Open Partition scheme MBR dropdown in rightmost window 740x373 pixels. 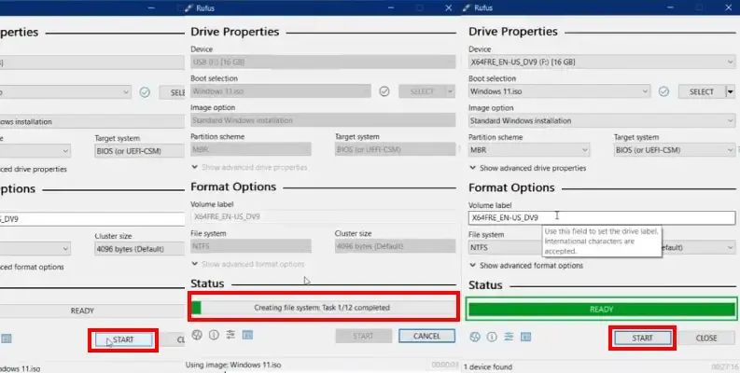(x=529, y=150)
